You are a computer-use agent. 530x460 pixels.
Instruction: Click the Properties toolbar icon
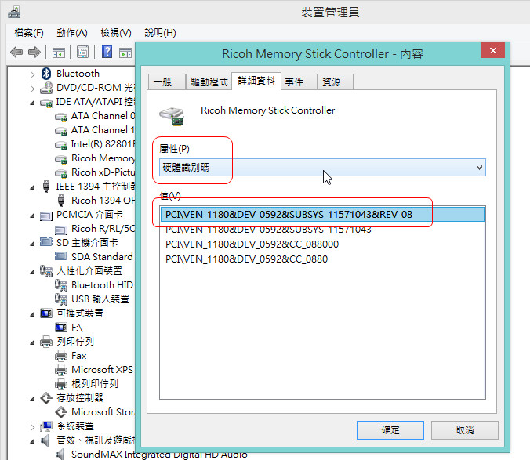(83, 52)
